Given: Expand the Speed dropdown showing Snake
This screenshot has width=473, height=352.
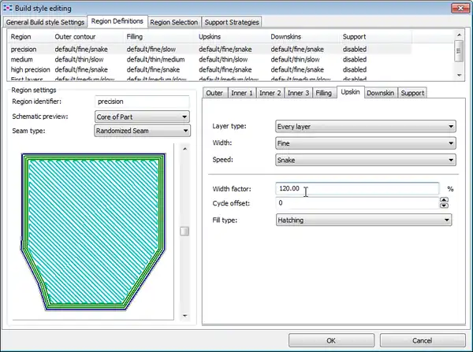Looking at the screenshot, I should click(365, 159).
